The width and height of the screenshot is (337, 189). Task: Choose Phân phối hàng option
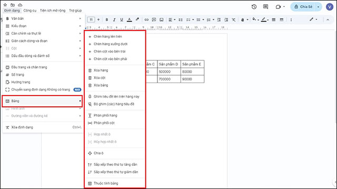pyautogui.click(x=115, y=115)
